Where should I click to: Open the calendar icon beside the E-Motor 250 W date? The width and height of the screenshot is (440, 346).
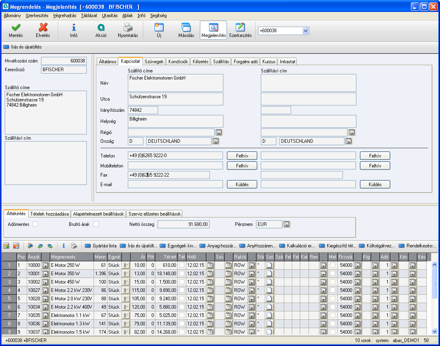click(x=210, y=265)
